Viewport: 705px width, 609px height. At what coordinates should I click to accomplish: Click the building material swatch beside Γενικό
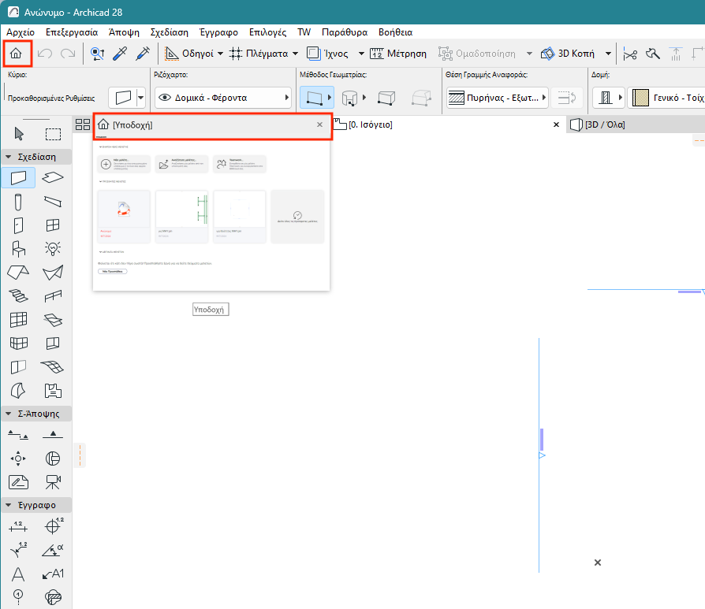pos(640,98)
